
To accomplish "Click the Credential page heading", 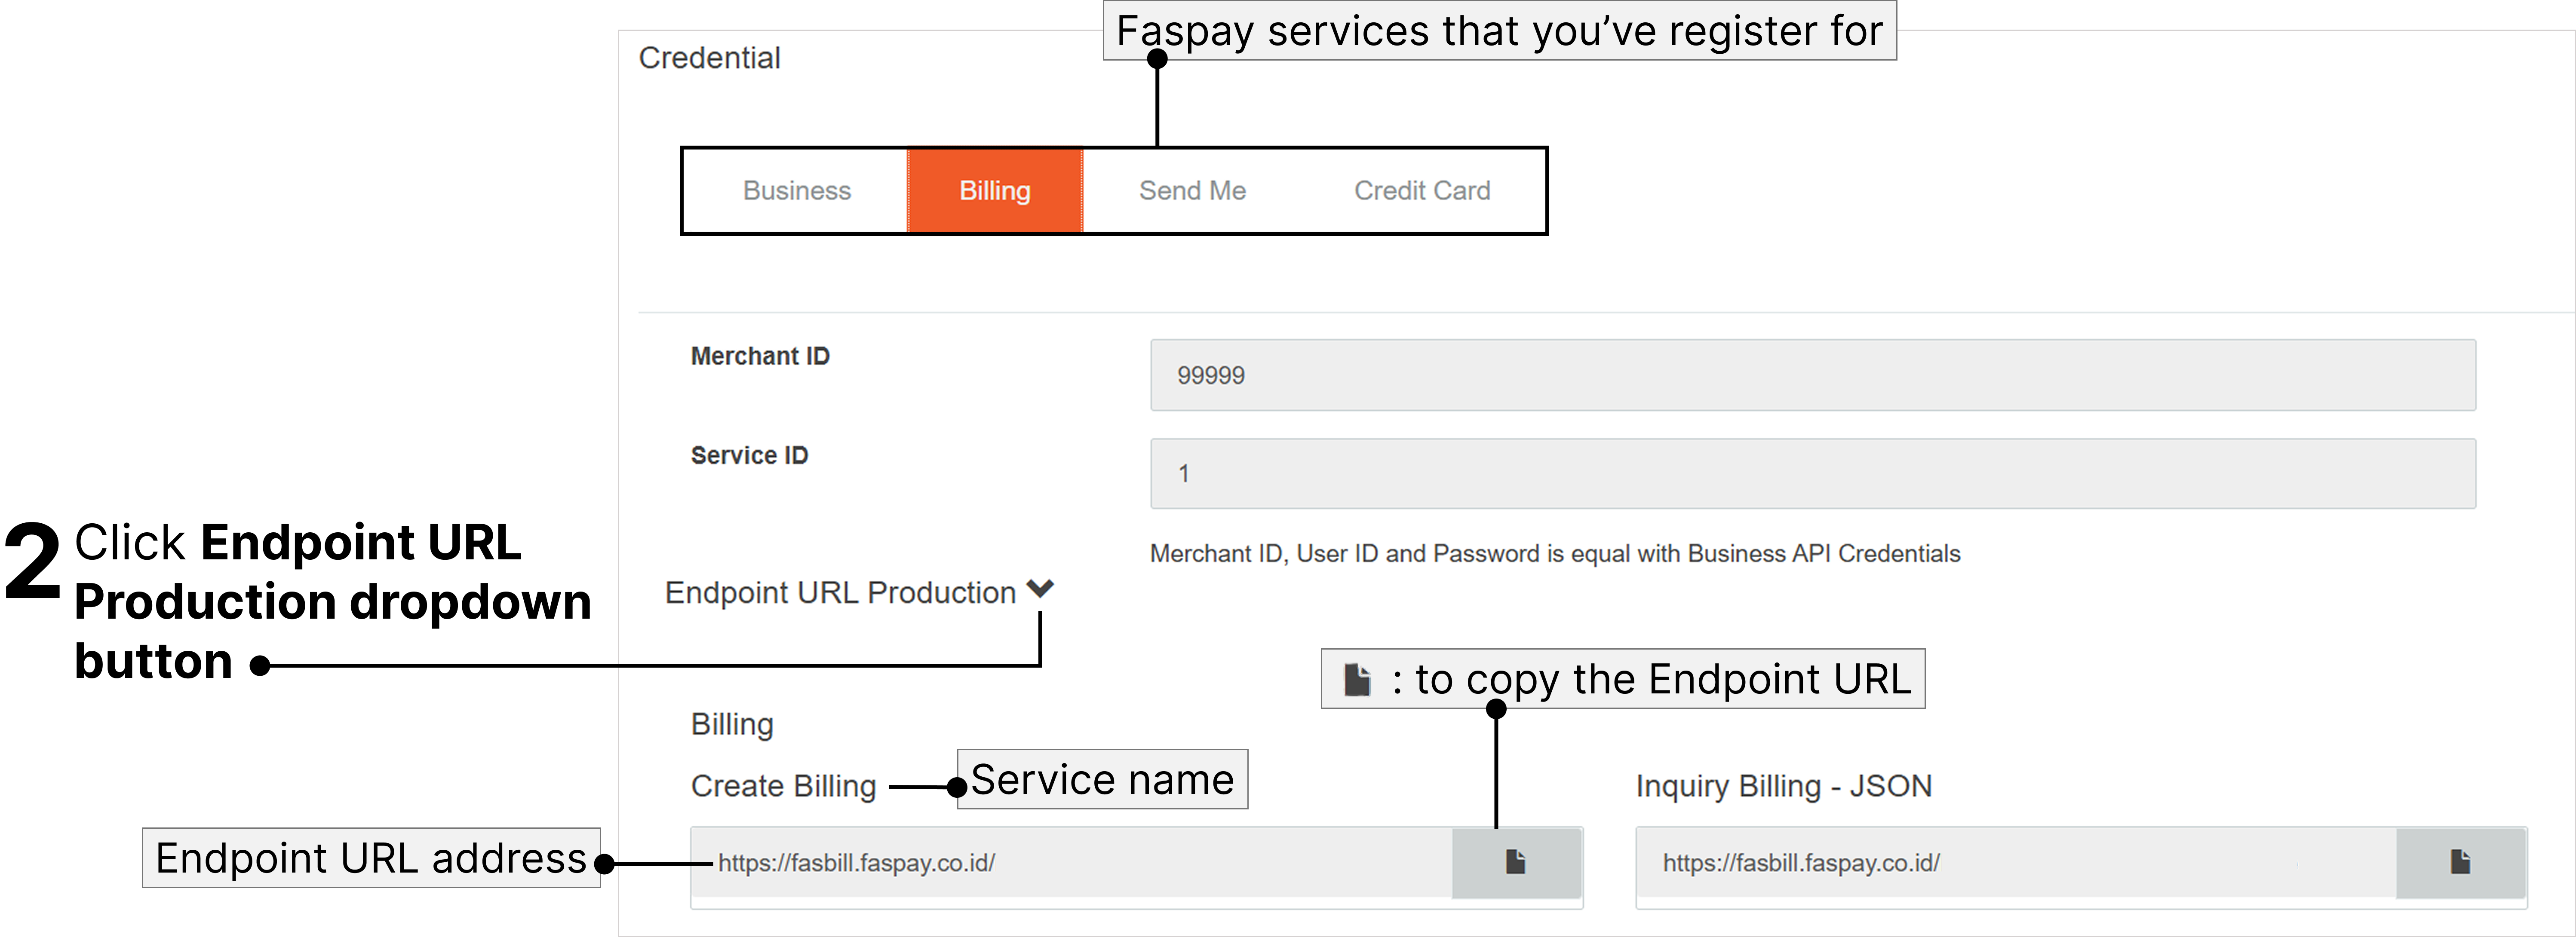I will 709,58.
